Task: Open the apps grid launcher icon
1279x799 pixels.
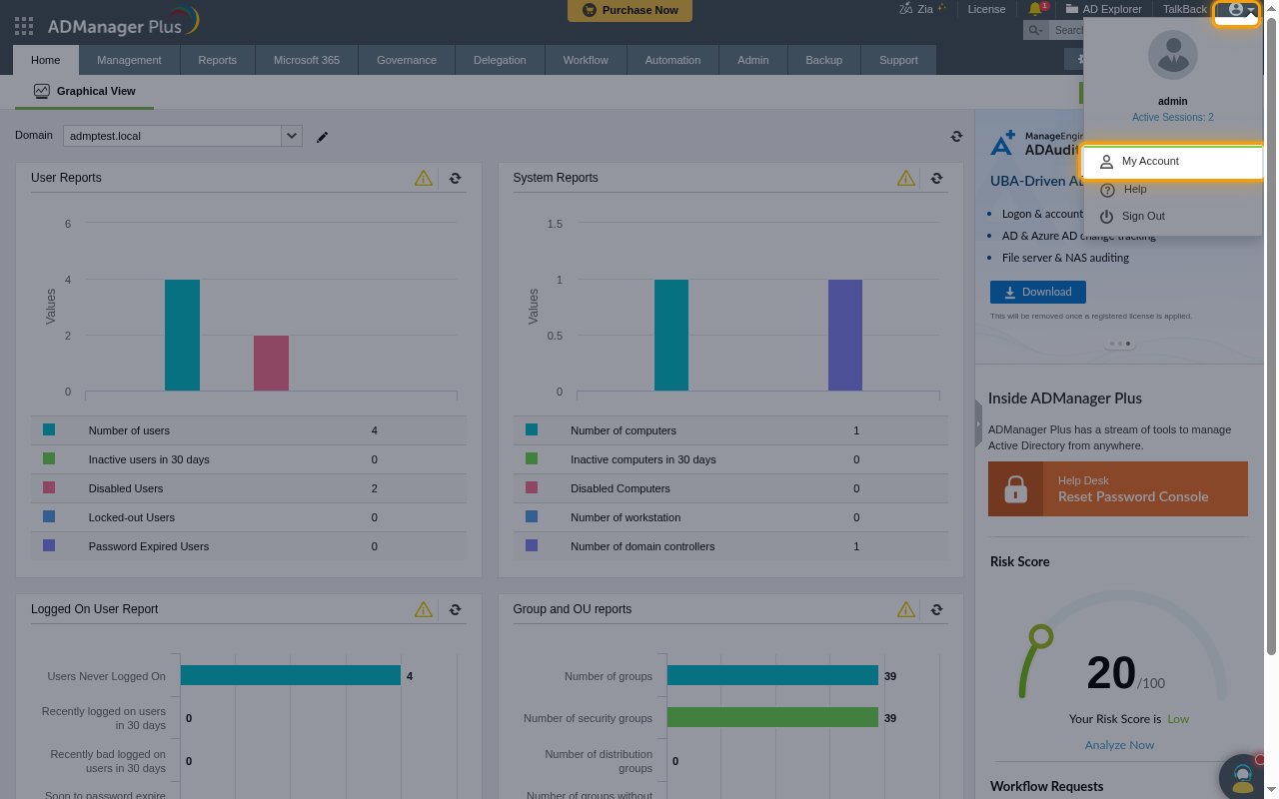Action: (24, 25)
